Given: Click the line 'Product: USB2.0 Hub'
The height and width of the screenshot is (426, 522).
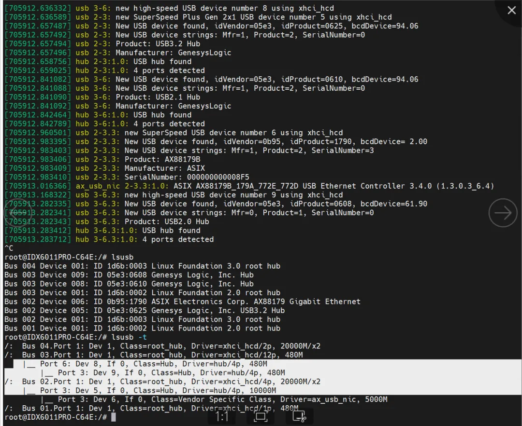Looking at the screenshot, I should (x=107, y=221).
